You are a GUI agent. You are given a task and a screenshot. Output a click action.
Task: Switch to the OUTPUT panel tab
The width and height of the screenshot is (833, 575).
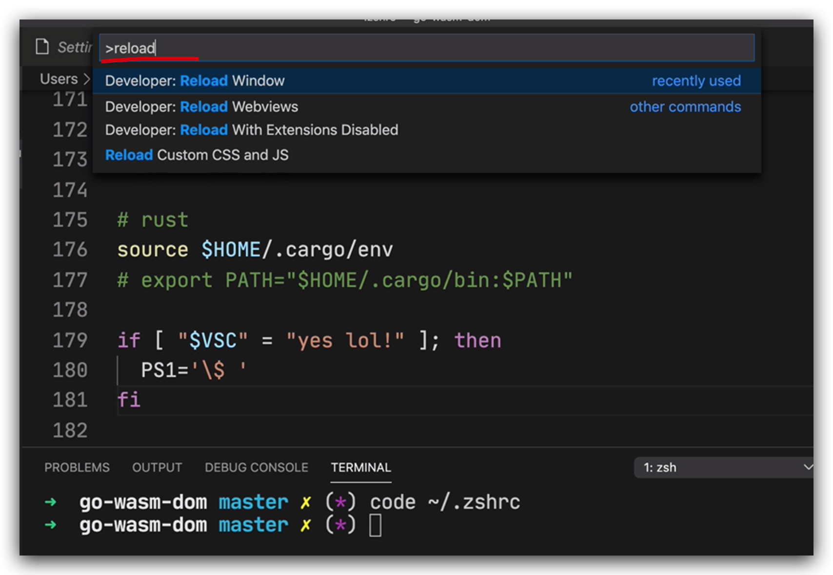pyautogui.click(x=157, y=467)
